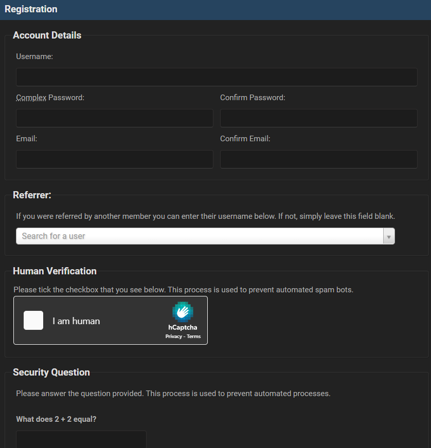Click the 'Confirm Password:' field label
Screen dimensions: 431x448
253,98
